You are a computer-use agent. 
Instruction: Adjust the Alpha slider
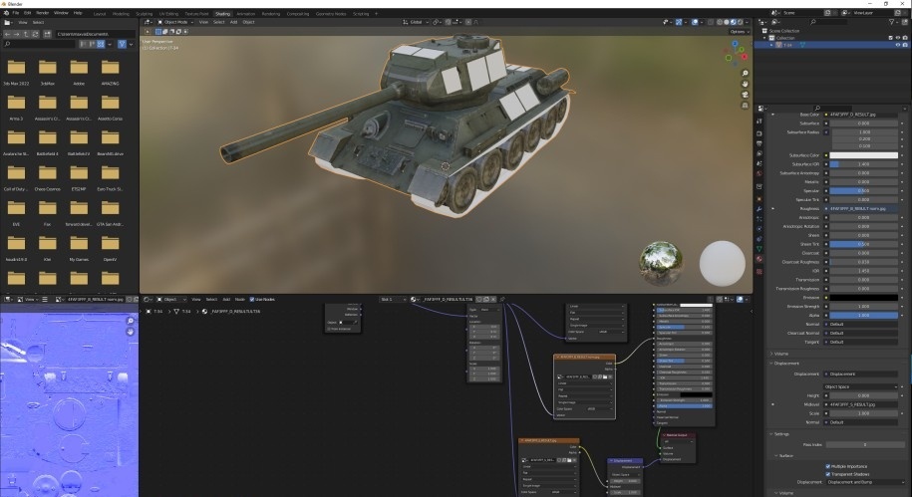863,315
